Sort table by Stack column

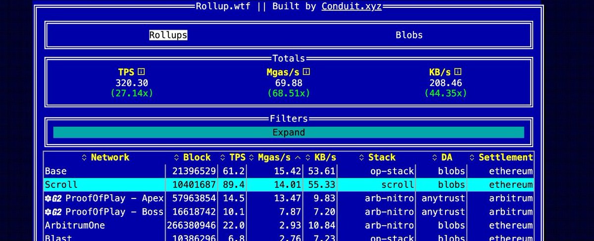tap(377, 158)
